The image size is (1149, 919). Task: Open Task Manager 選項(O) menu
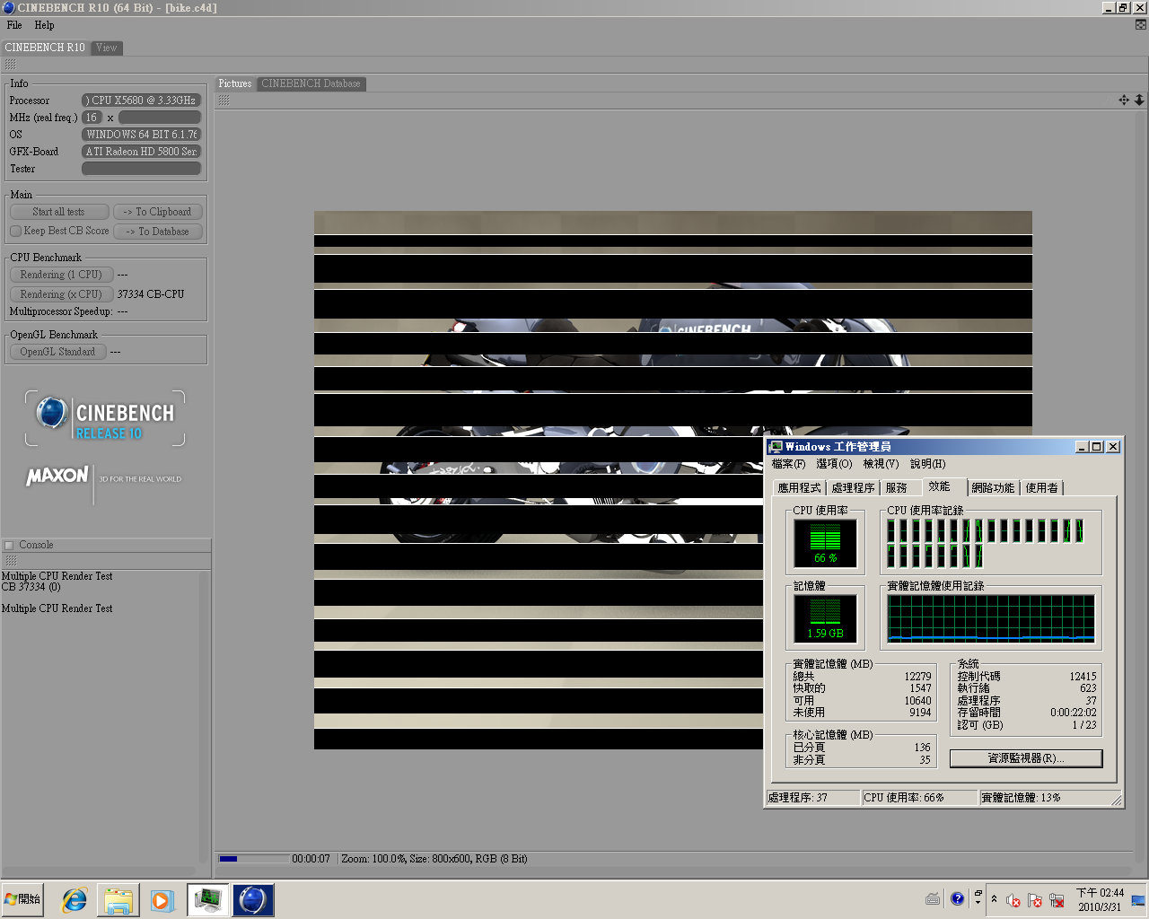[834, 464]
